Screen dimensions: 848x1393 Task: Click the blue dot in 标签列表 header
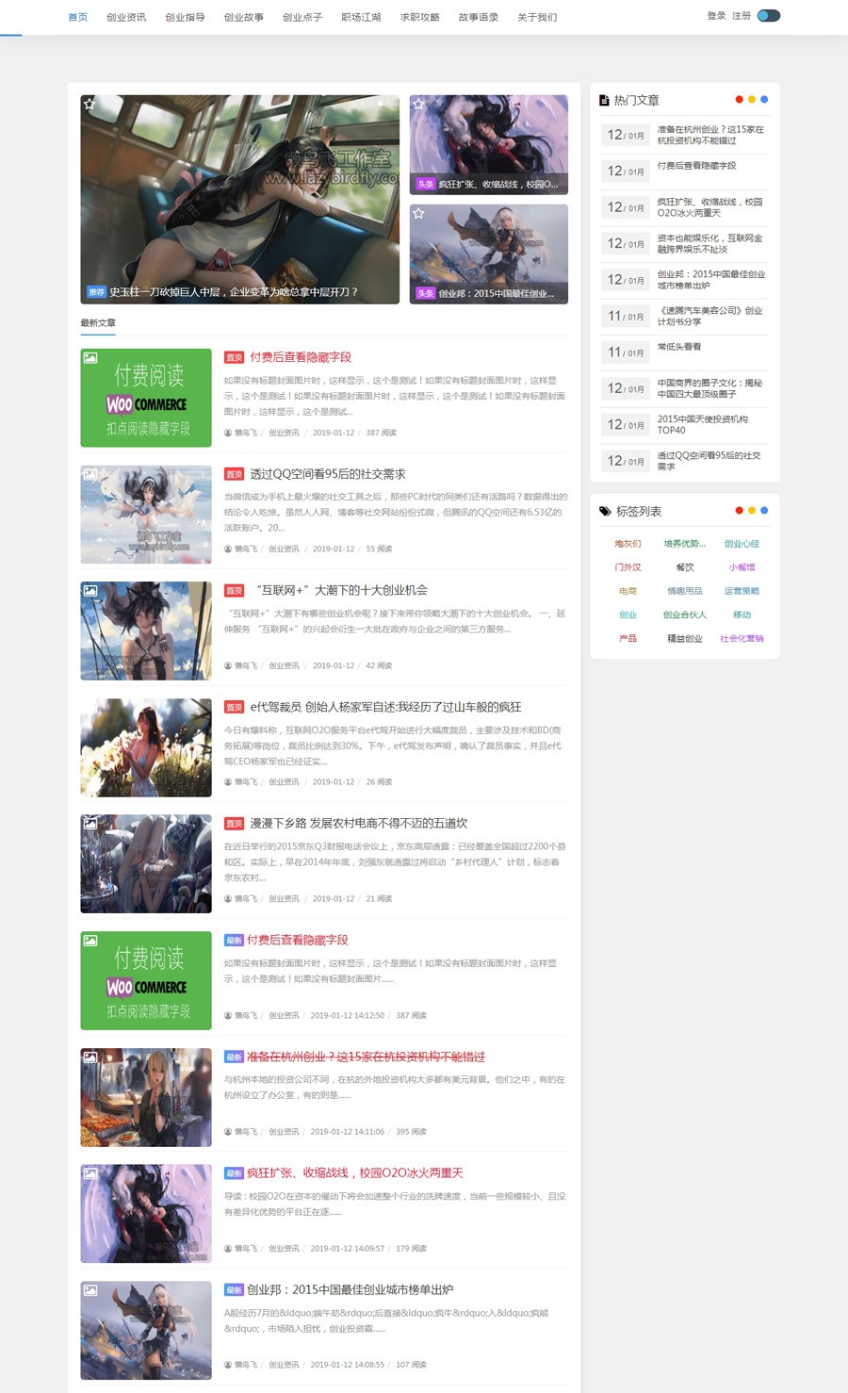coord(764,510)
